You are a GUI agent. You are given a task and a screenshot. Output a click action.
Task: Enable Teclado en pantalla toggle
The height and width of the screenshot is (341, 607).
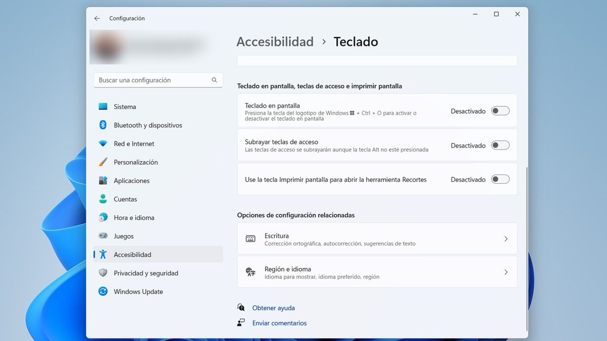tap(500, 111)
